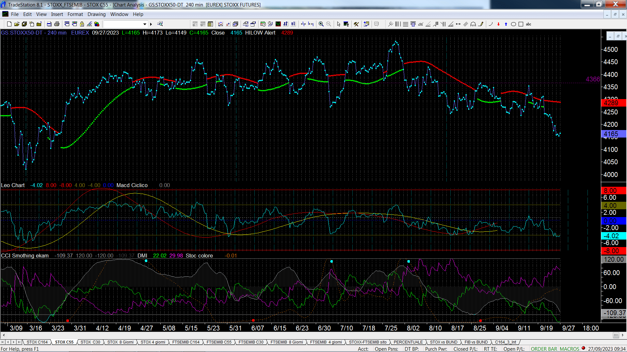Switch to the STOXX-FTSEMIB sito tab
Viewport: 627px width, 352px height.
tap(367, 342)
